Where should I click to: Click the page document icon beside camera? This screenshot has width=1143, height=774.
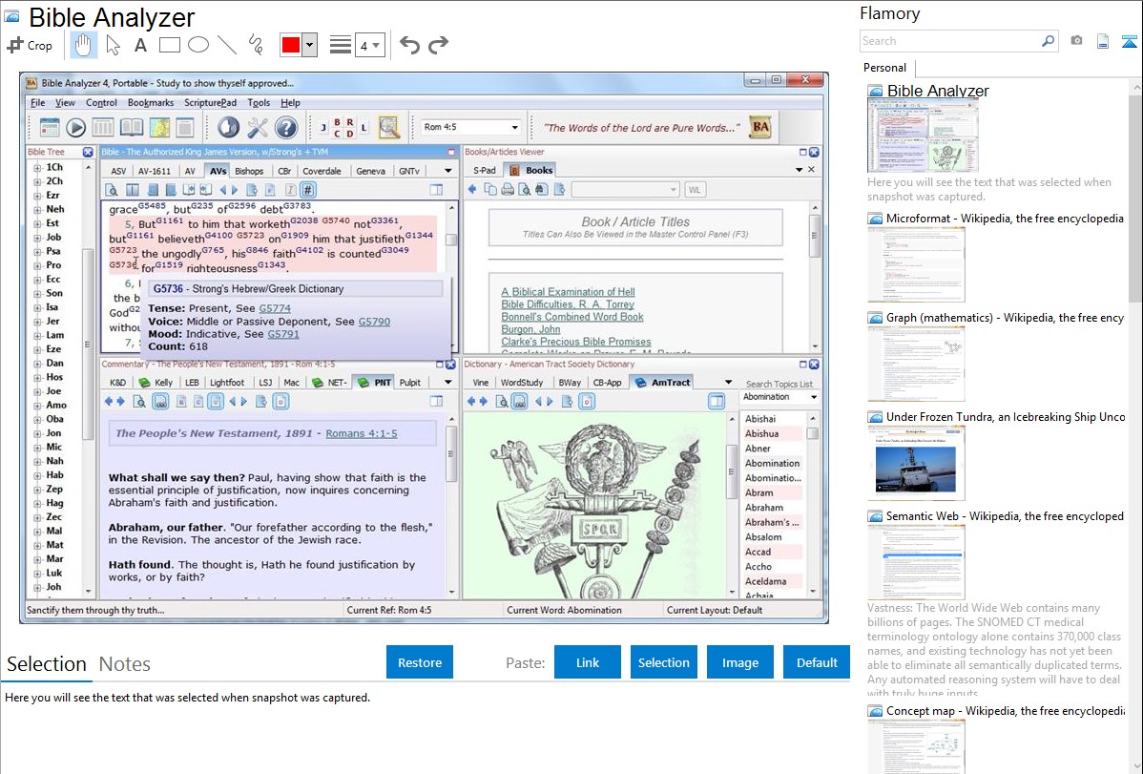[x=1103, y=41]
